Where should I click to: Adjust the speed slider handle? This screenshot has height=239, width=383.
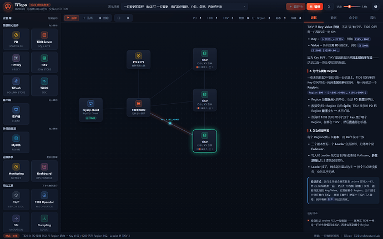[x=349, y=7]
